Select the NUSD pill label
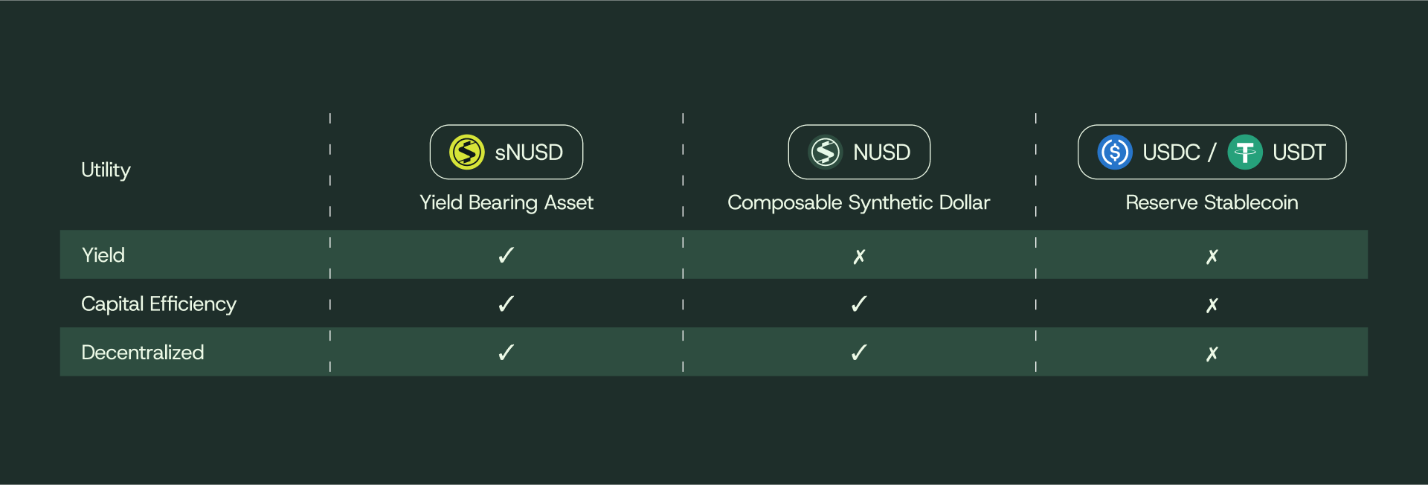 pos(881,152)
